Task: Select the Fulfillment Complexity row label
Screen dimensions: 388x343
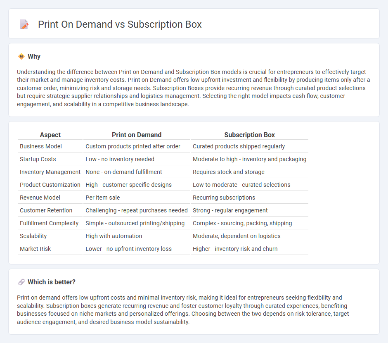Action: pyautogui.click(x=49, y=223)
